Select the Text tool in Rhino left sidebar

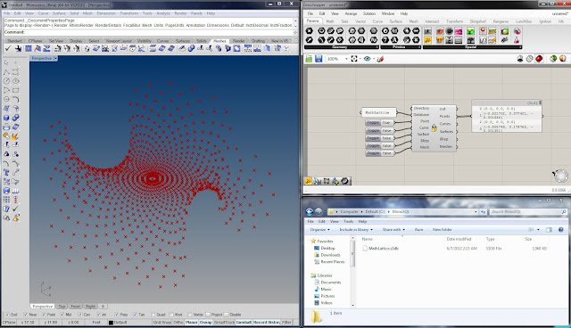pos(7,172)
